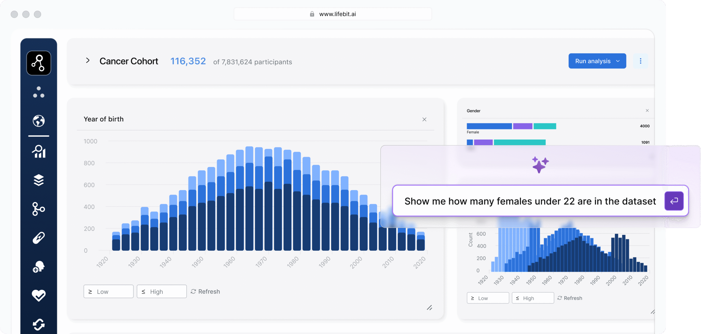Close the Gender panel

pos(647,111)
